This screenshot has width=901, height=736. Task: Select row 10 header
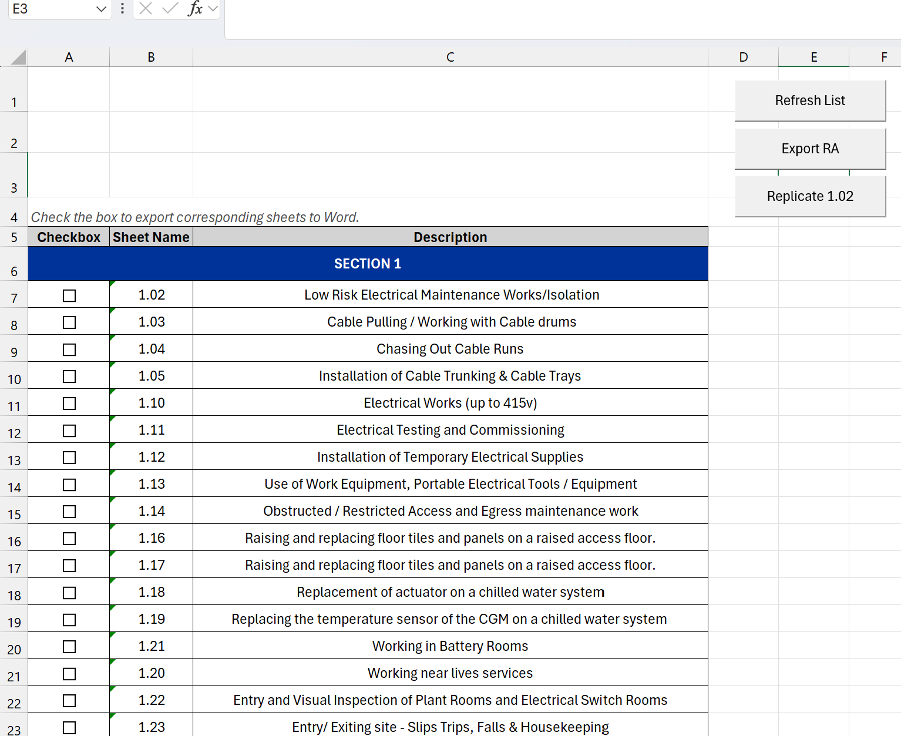(x=14, y=379)
